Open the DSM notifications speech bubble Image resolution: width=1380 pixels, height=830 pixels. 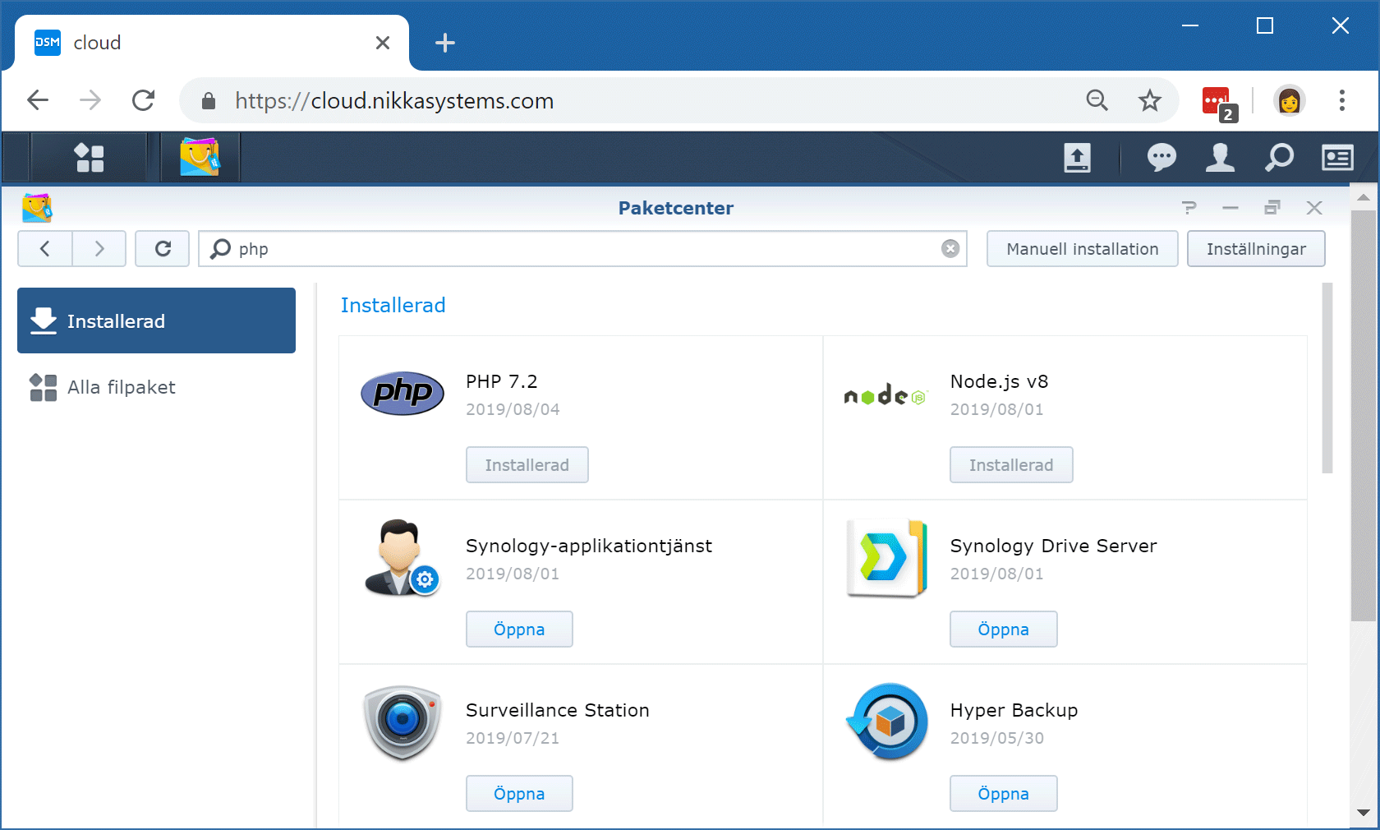point(1161,157)
